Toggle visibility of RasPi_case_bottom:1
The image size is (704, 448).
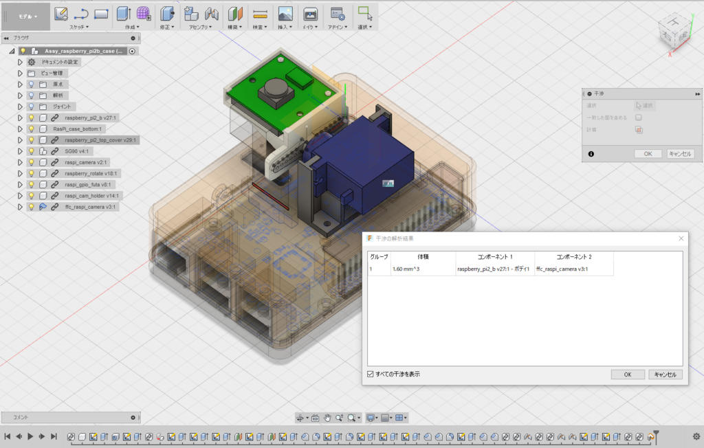point(32,128)
